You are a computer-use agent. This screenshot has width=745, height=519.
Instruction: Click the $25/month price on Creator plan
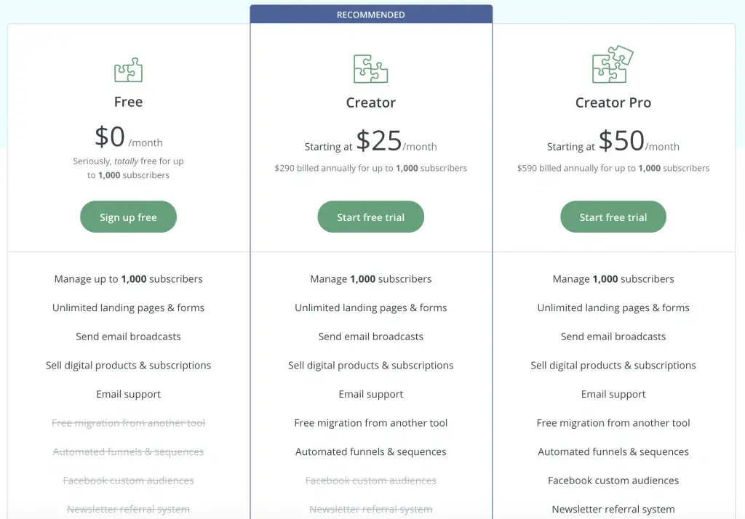click(390, 140)
